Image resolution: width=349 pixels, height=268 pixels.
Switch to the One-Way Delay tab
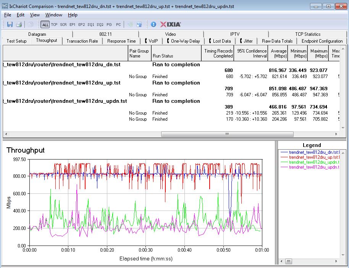click(183, 41)
